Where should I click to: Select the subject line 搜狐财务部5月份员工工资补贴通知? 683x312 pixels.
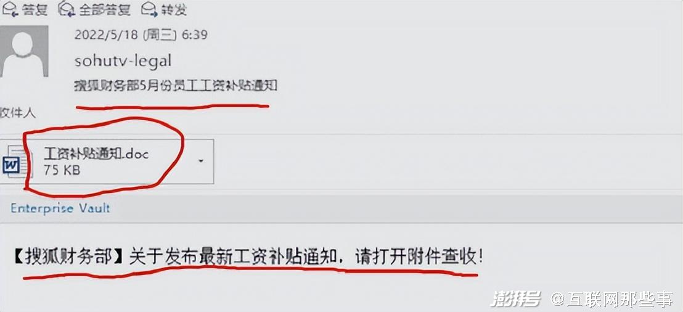(176, 86)
